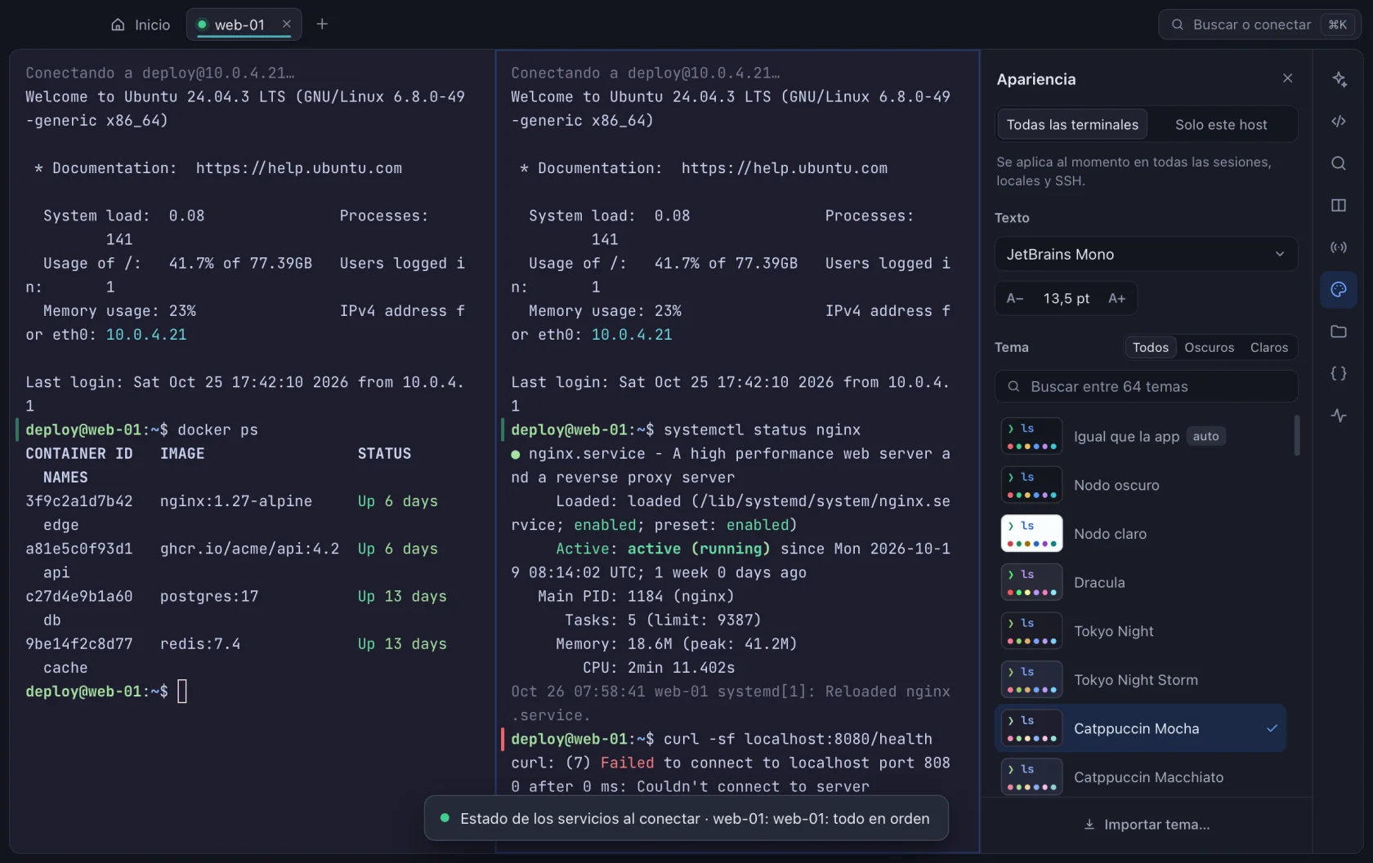Open the code snippets icon in sidebar
Viewport: 1373px width, 863px height.
(x=1339, y=121)
